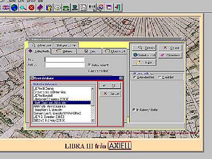Click the blue globe toolbar icon
212x159 pixels.
14,7
